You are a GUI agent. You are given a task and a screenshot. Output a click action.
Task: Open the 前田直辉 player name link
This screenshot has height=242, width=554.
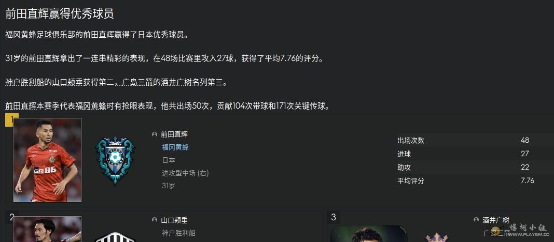(x=174, y=134)
